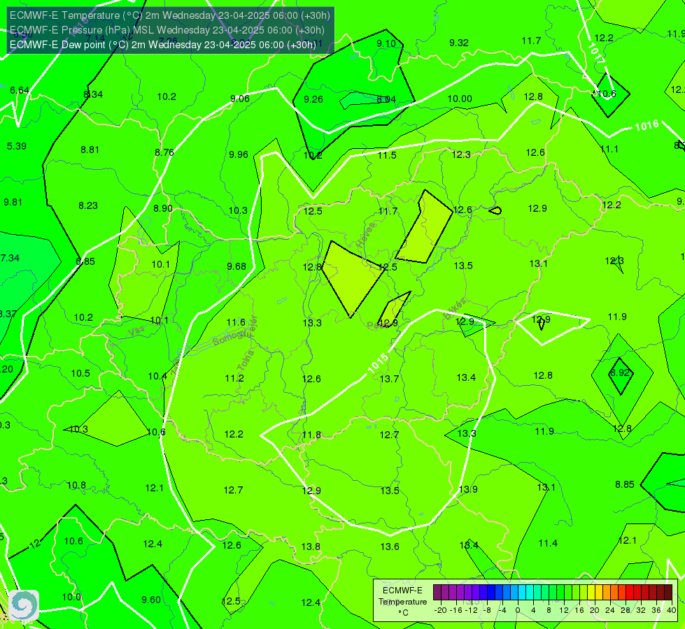The image size is (685, 629).
Task: Click the 8.04 value on the map
Action: click(386, 99)
